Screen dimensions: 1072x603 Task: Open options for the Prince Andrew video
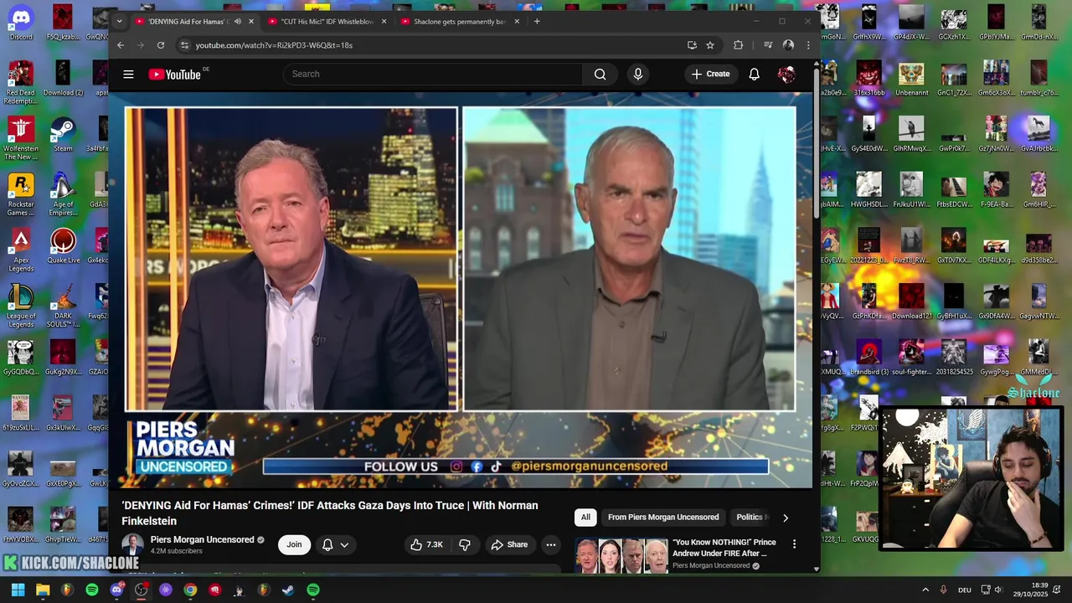coord(794,544)
